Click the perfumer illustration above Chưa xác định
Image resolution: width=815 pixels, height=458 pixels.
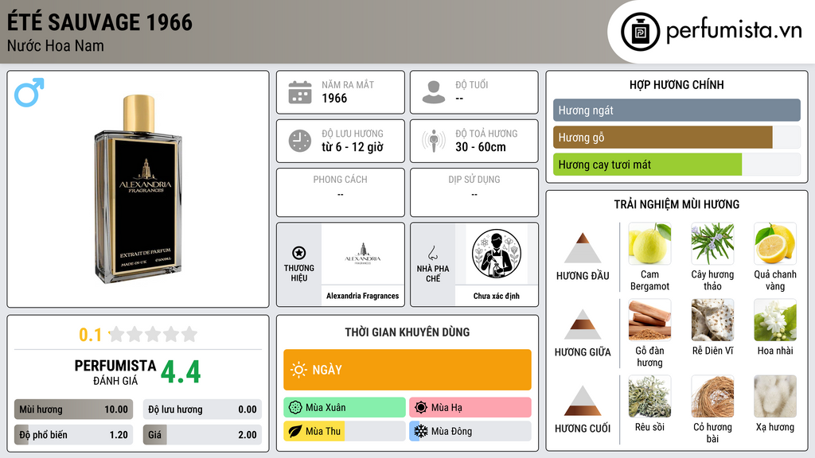[497, 254]
